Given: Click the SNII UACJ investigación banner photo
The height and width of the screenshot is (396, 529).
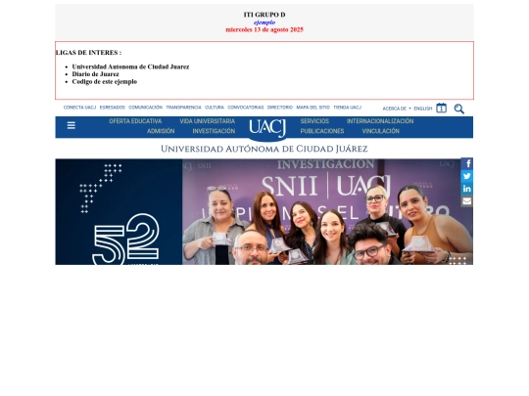Looking at the screenshot, I should (x=327, y=212).
